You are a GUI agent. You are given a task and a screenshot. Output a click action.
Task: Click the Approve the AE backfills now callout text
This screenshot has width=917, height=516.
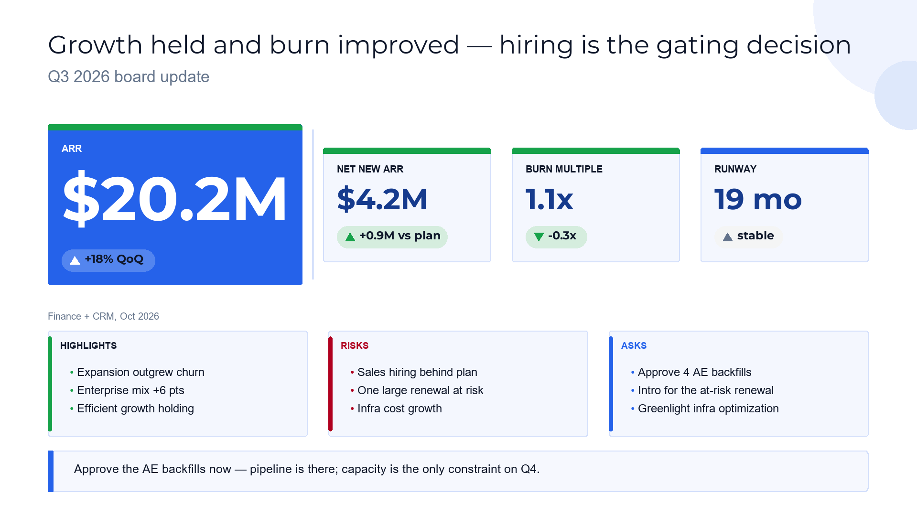pos(307,469)
